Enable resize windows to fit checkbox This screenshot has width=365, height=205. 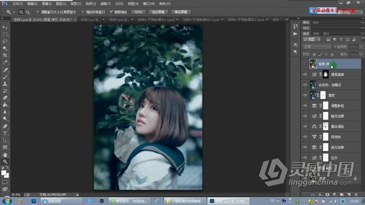coord(37,12)
